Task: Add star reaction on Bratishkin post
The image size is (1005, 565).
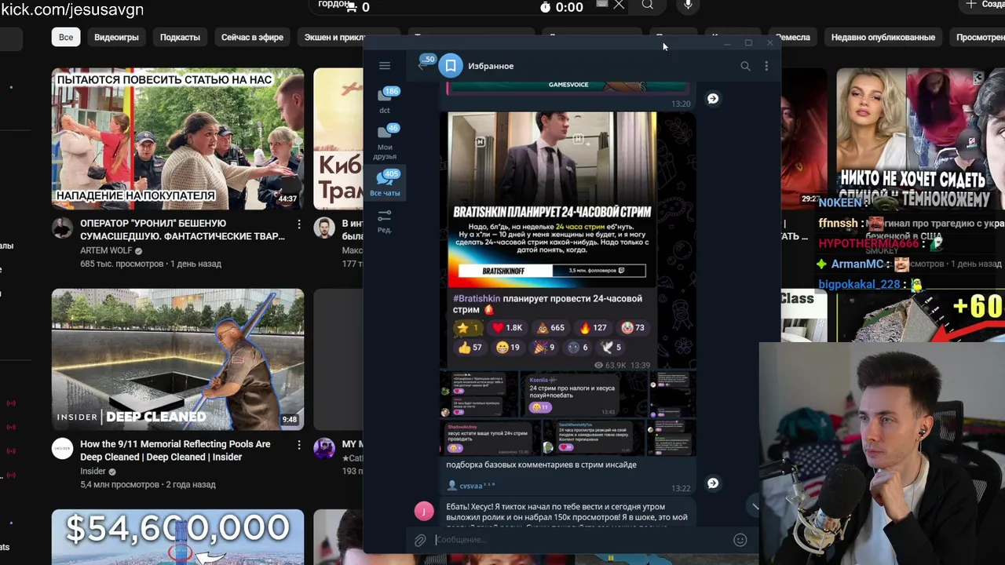Action: tap(468, 328)
